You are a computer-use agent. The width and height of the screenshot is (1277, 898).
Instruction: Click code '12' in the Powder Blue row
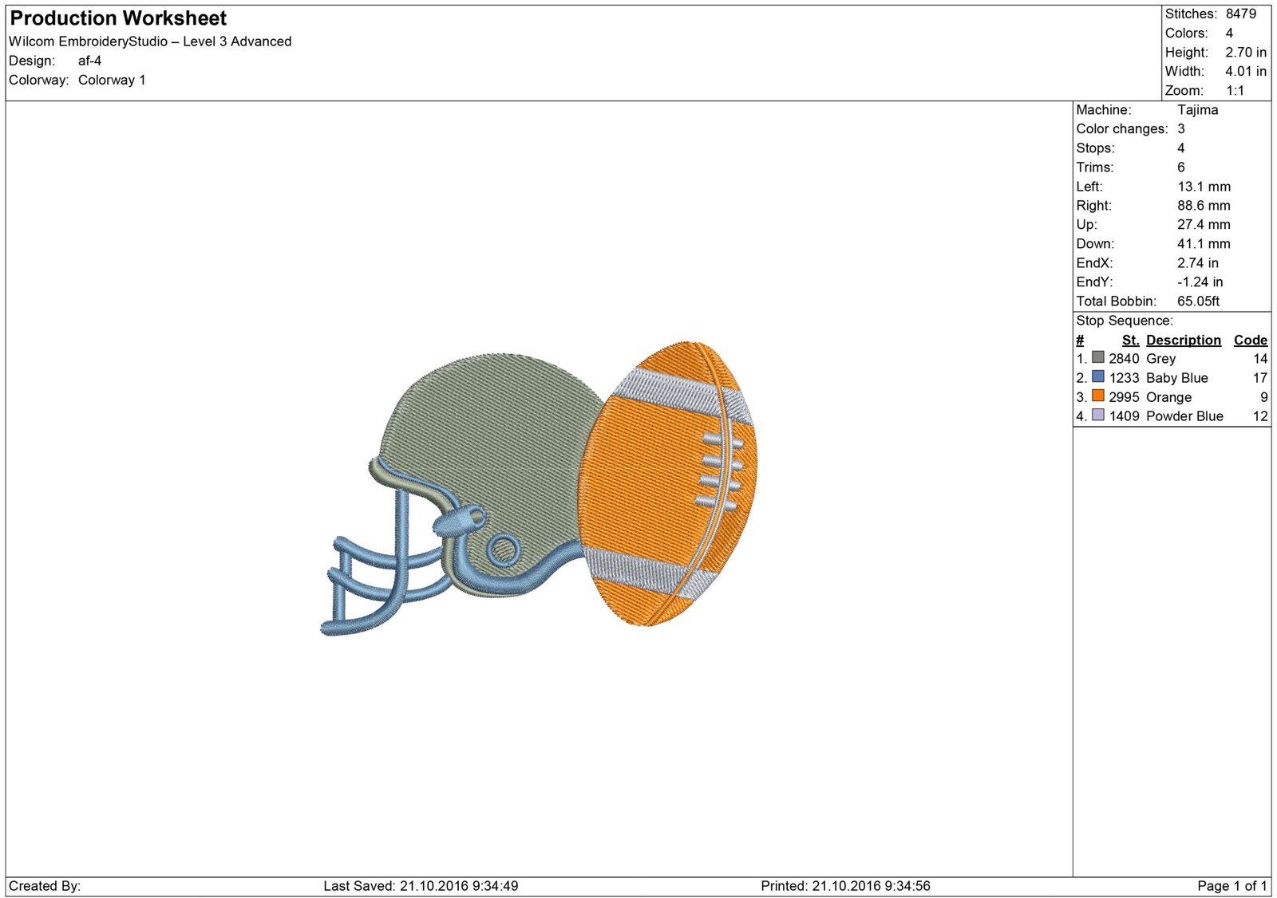(1260, 416)
